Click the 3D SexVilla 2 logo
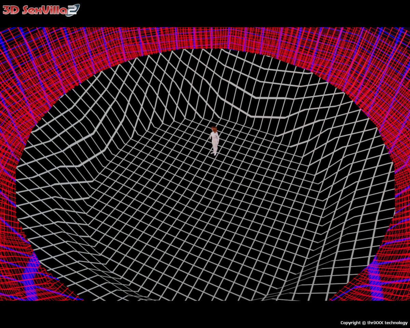410x328 pixels. pyautogui.click(x=41, y=10)
